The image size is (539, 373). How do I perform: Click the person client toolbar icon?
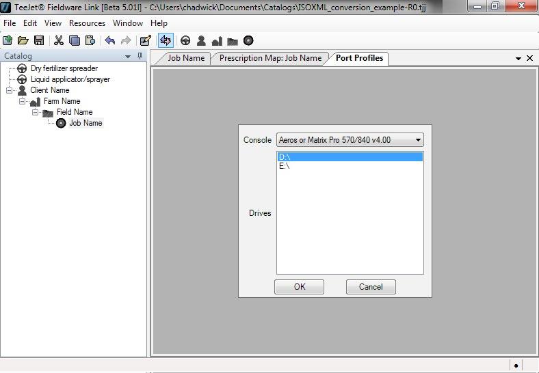(x=201, y=40)
